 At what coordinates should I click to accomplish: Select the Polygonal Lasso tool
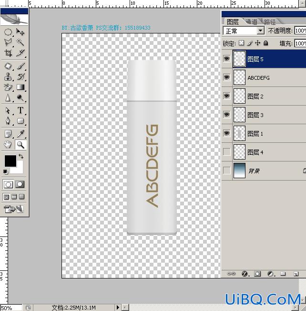click(x=8, y=42)
